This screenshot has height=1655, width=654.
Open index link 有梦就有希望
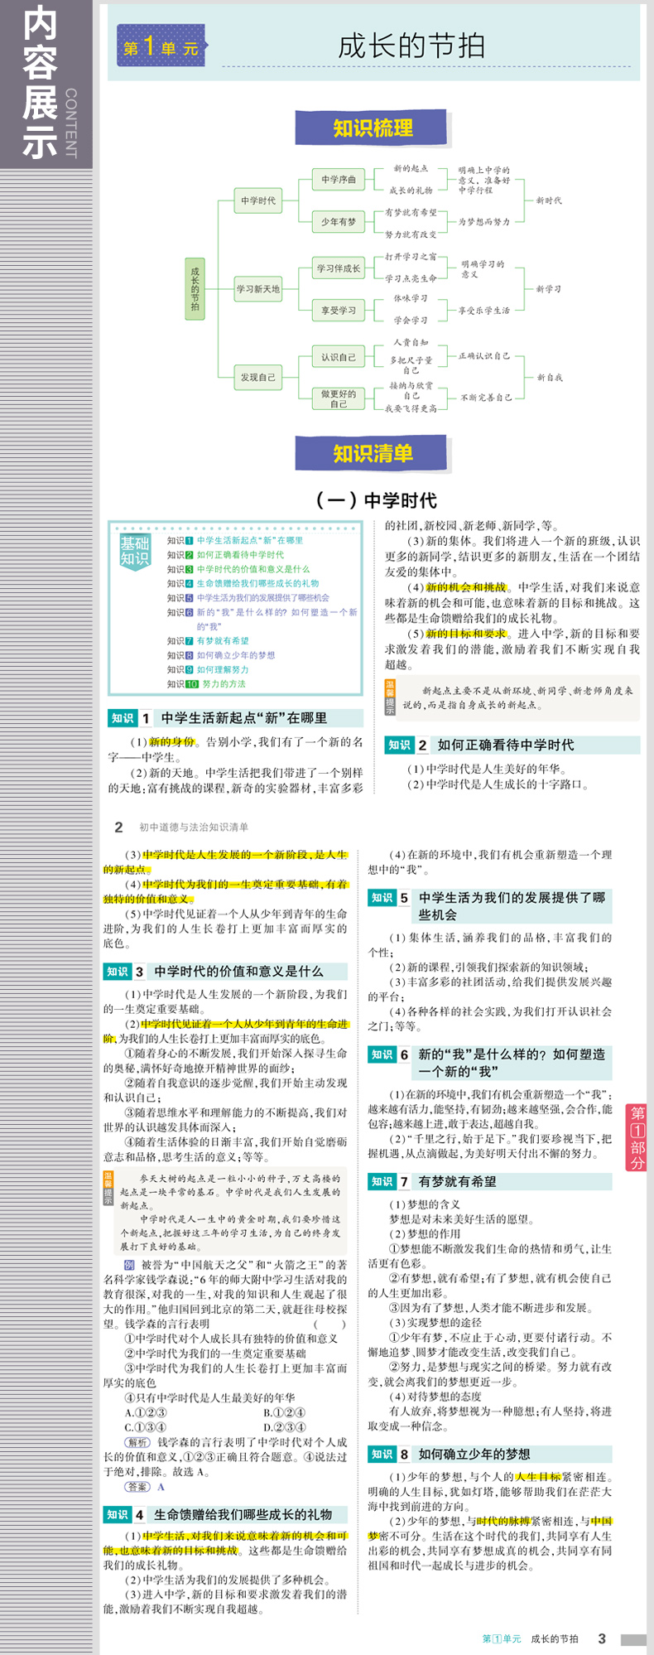coord(222,640)
